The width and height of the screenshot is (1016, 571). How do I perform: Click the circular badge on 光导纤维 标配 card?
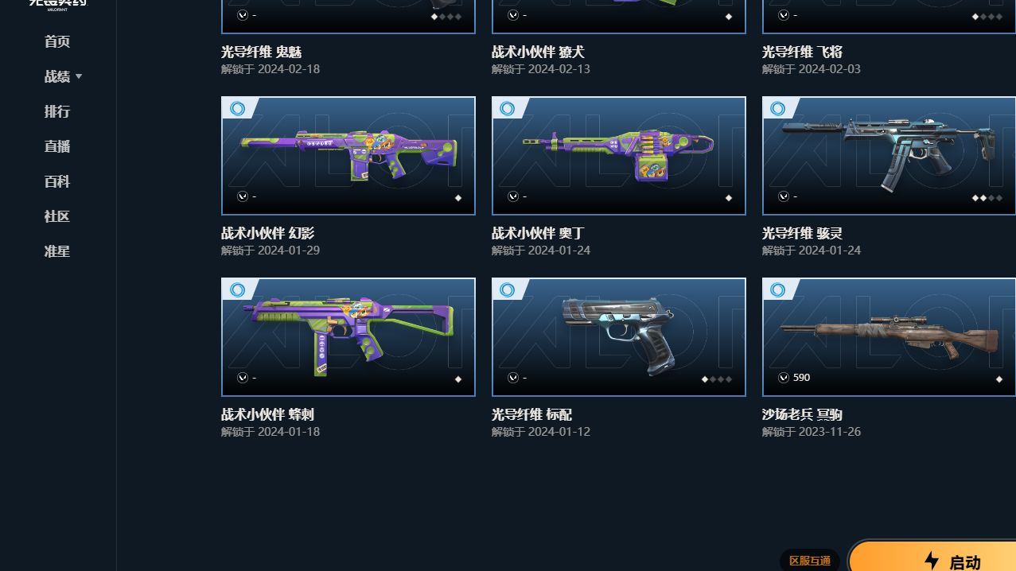508,289
